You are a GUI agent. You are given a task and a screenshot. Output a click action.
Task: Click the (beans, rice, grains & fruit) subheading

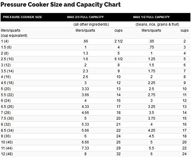[x=157, y=24]
